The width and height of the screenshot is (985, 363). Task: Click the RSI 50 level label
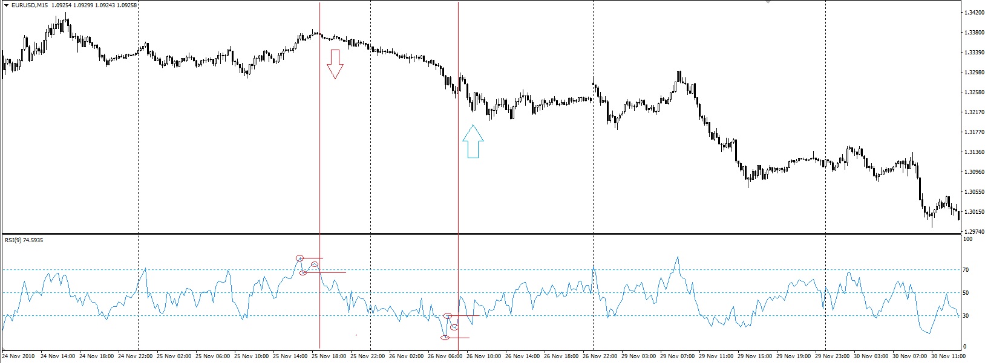(966, 293)
